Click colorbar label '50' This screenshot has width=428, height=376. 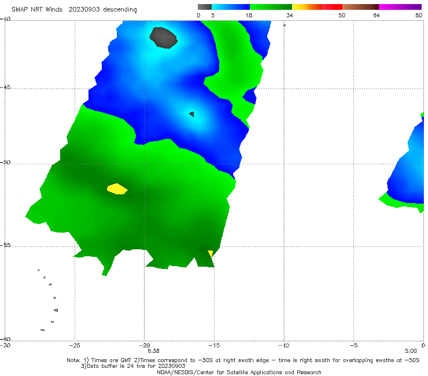342,16
